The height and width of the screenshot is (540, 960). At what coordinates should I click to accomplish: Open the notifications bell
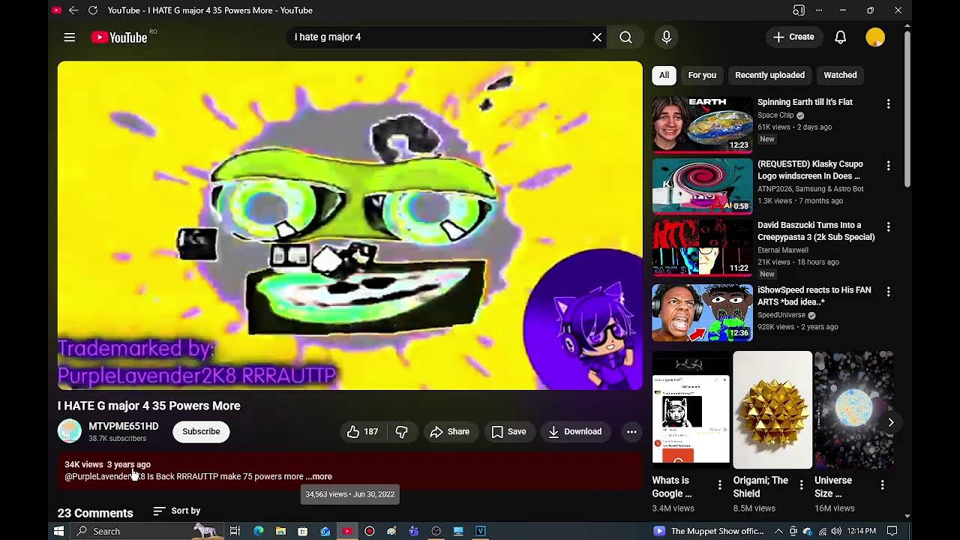(x=841, y=37)
